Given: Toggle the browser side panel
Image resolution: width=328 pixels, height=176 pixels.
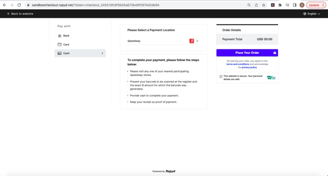Looking at the screenshot, I should tap(295, 5).
